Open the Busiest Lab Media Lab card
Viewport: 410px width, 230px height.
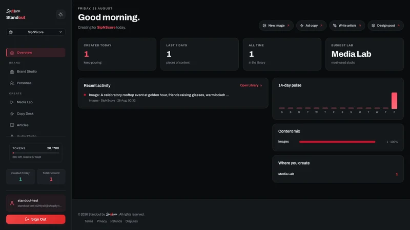[364, 54]
